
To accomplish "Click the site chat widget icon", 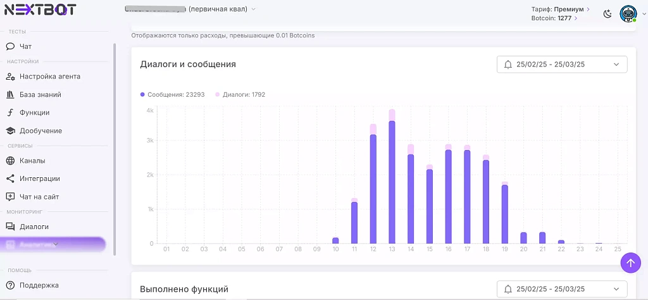I will [10, 197].
